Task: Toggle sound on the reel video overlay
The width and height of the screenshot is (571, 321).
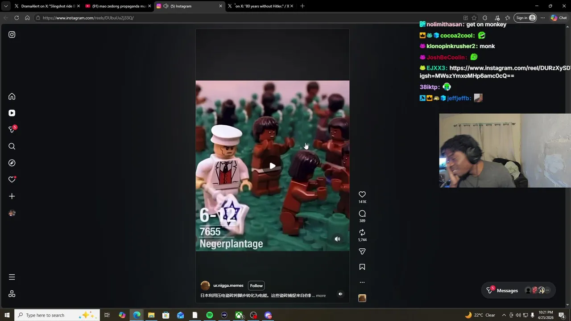Action: [337, 239]
